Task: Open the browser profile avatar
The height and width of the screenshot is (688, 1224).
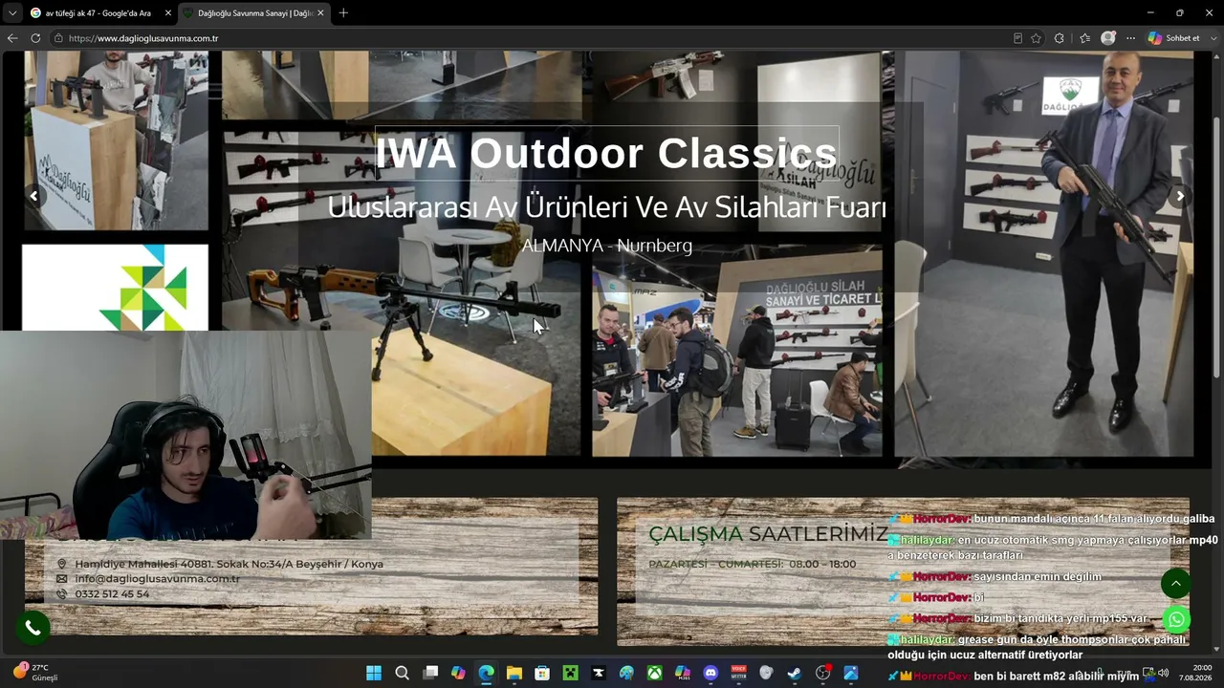Action: coord(1108,38)
